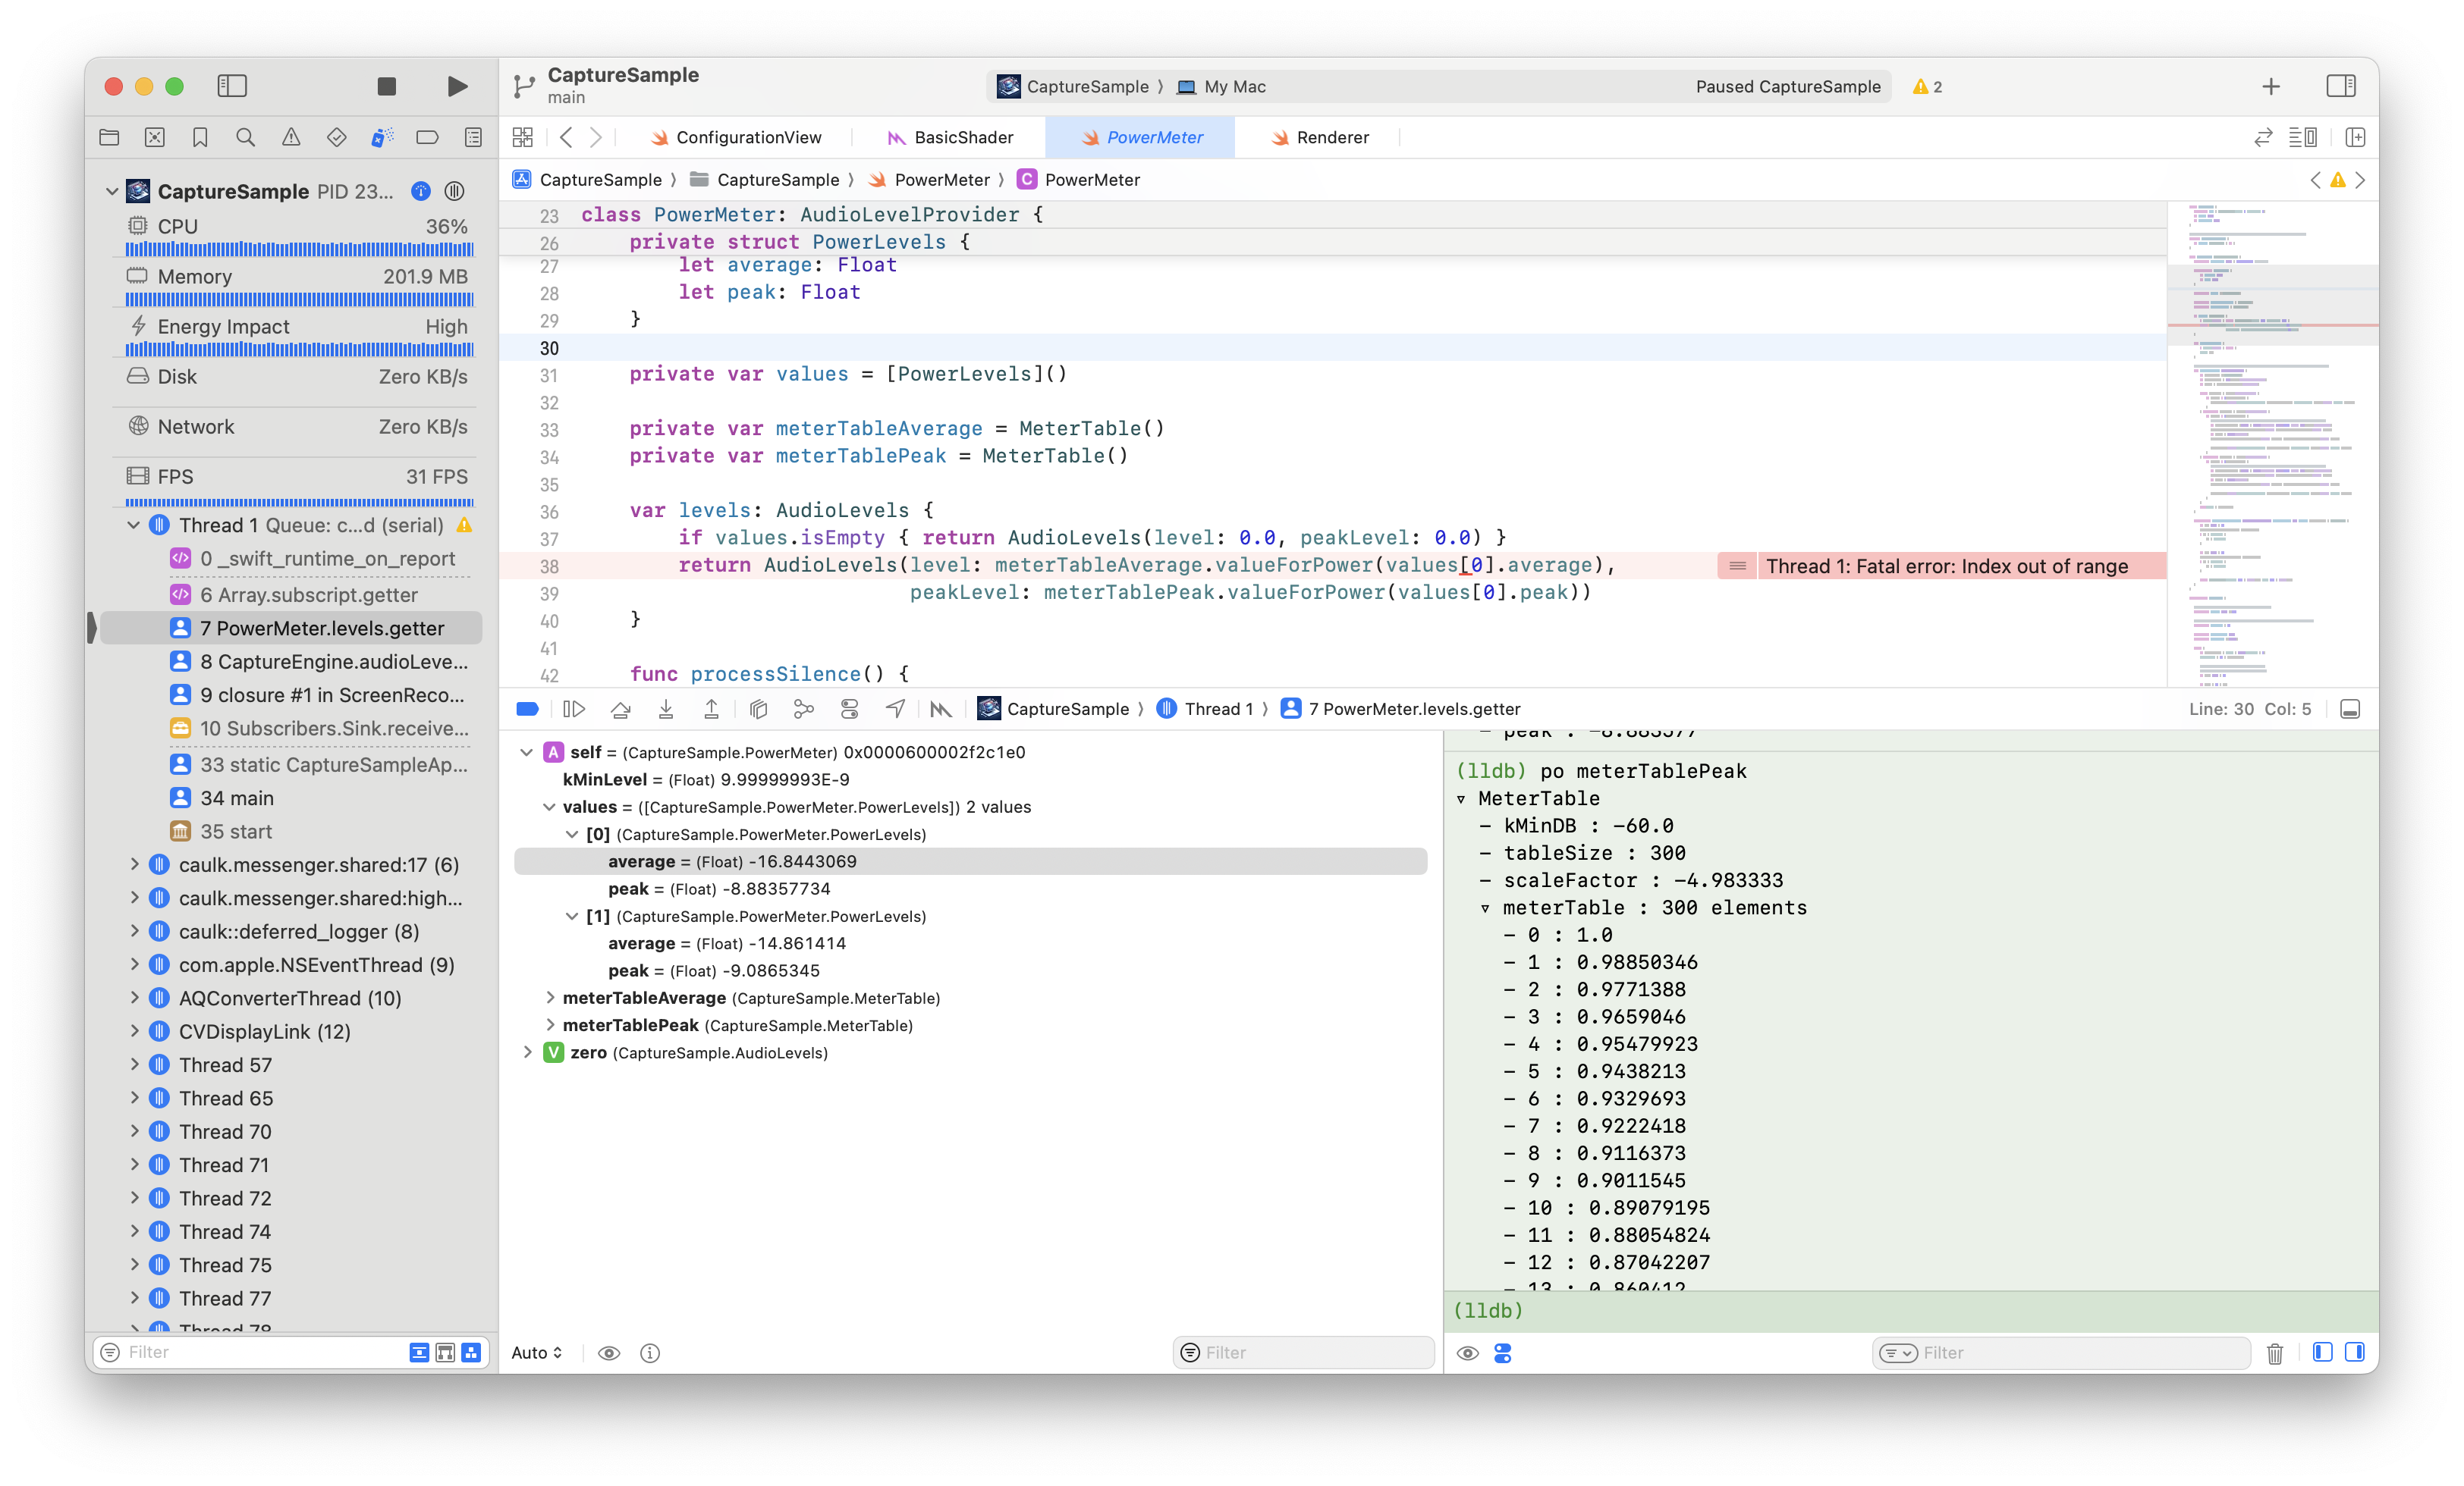2464x1486 pixels.
Task: Clear the console with the trash icon
Action: [x=2274, y=1353]
